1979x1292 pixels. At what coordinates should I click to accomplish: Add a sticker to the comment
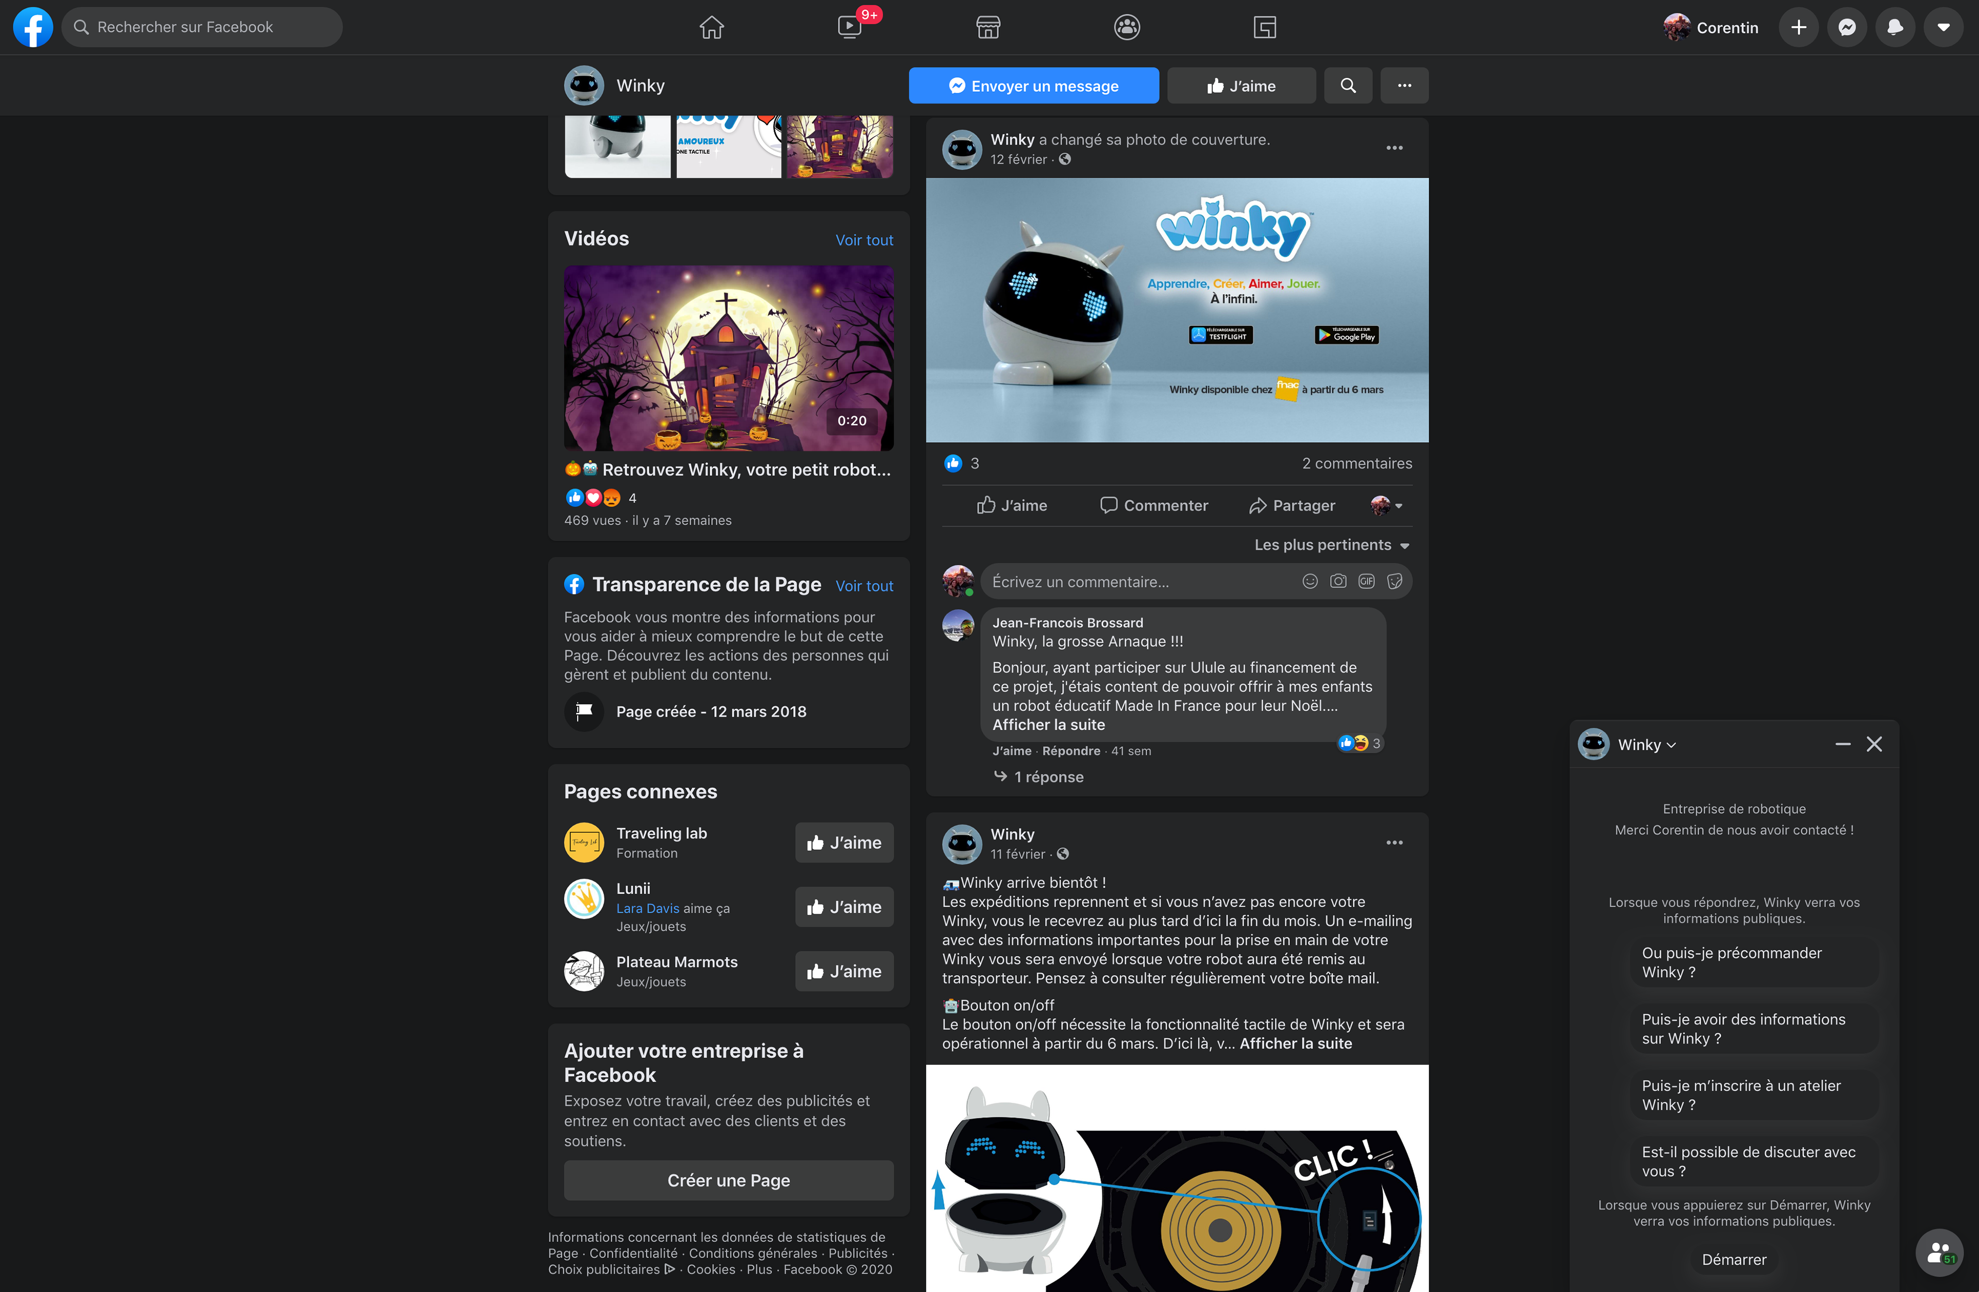click(1395, 582)
